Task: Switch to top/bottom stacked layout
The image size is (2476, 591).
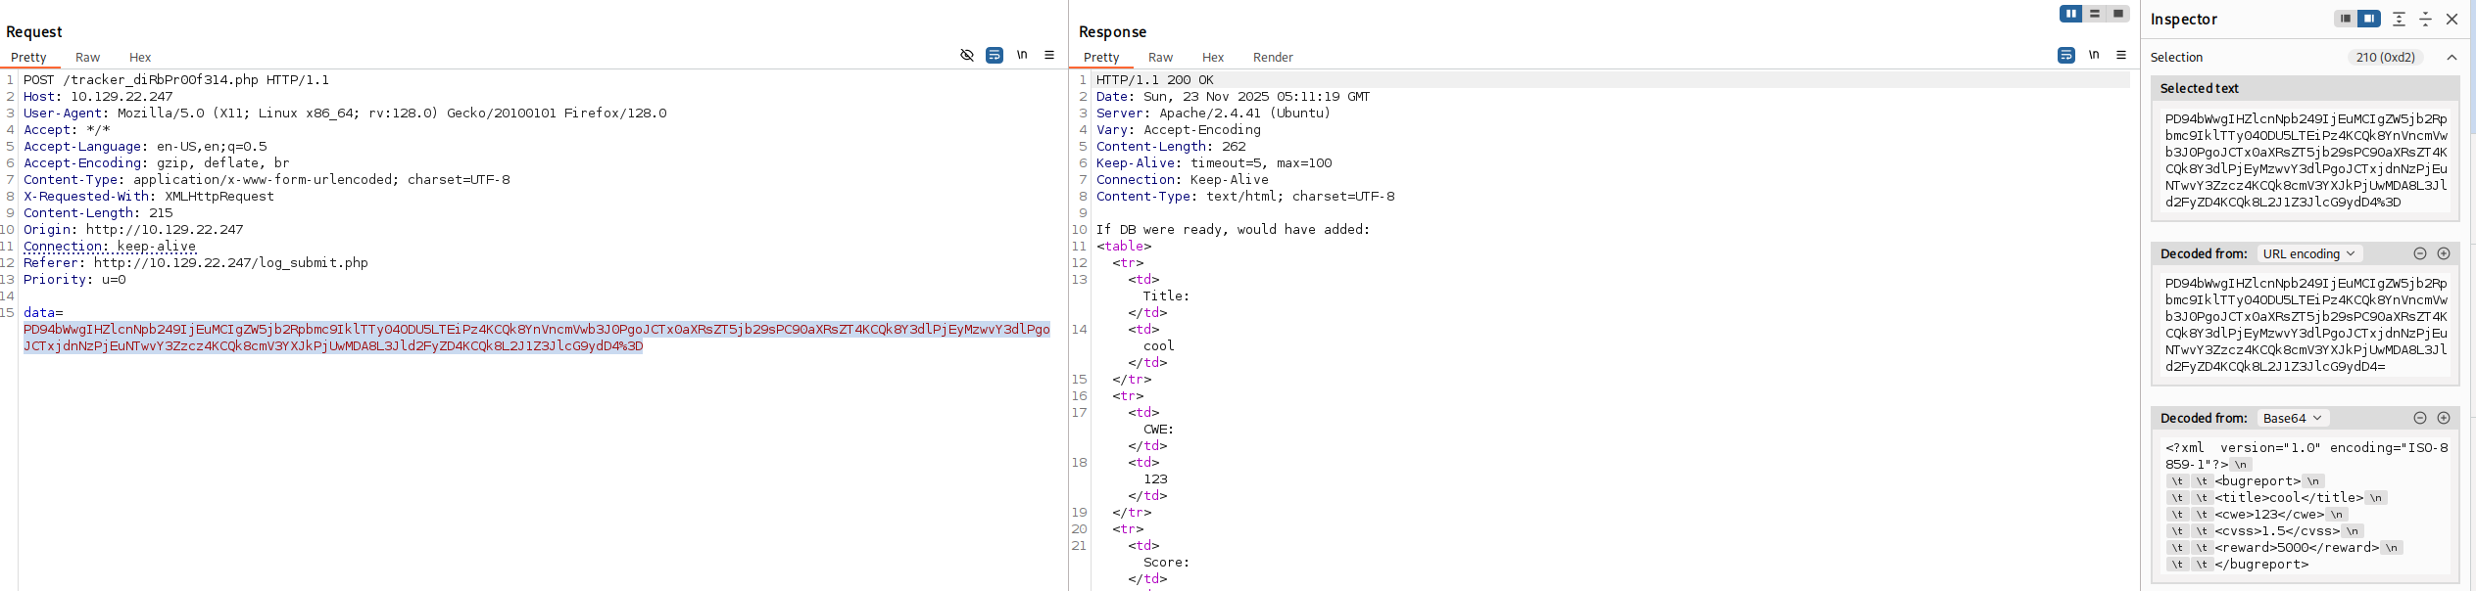Action: pyautogui.click(x=2095, y=14)
